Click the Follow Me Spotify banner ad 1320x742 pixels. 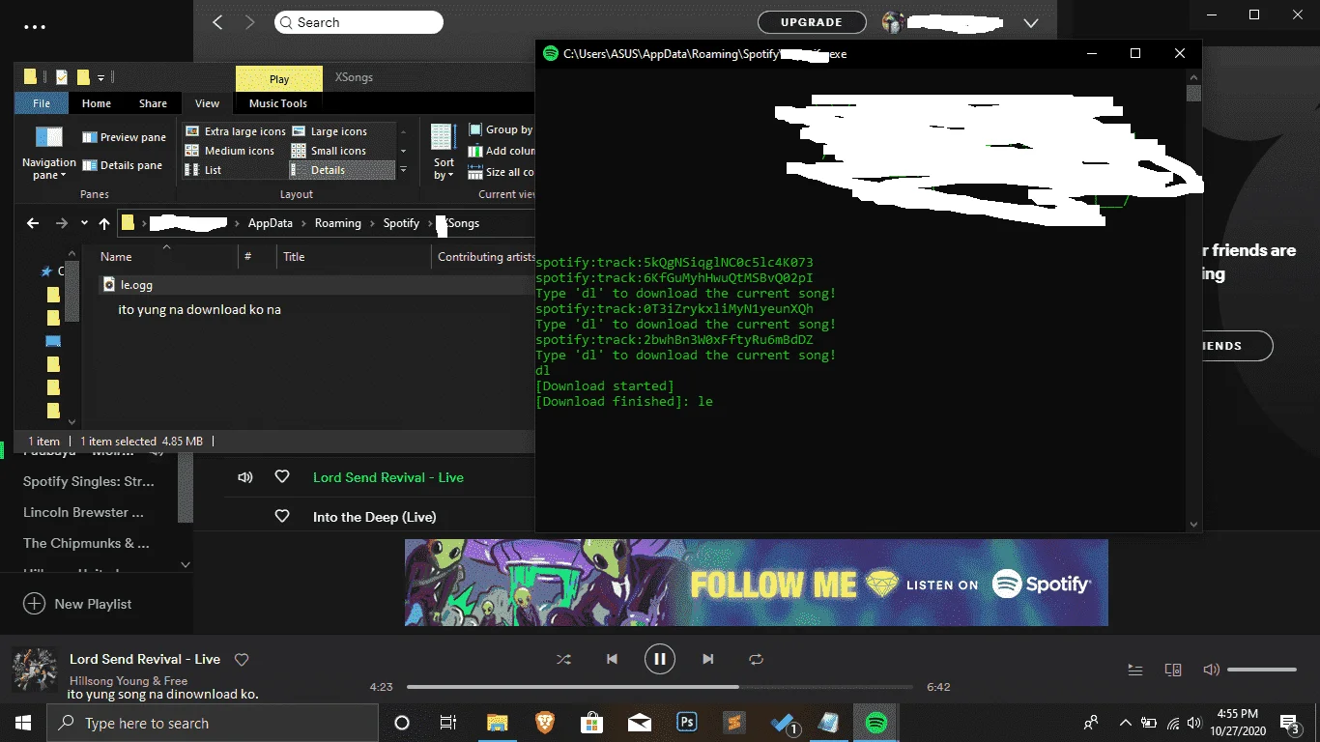coord(757,583)
